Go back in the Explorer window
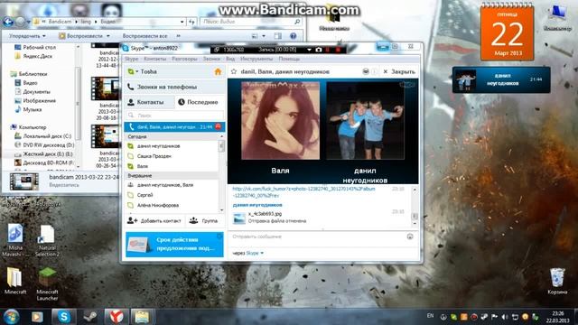This screenshot has width=578, height=325. 8,22
